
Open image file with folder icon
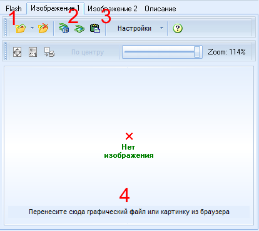tap(21, 28)
